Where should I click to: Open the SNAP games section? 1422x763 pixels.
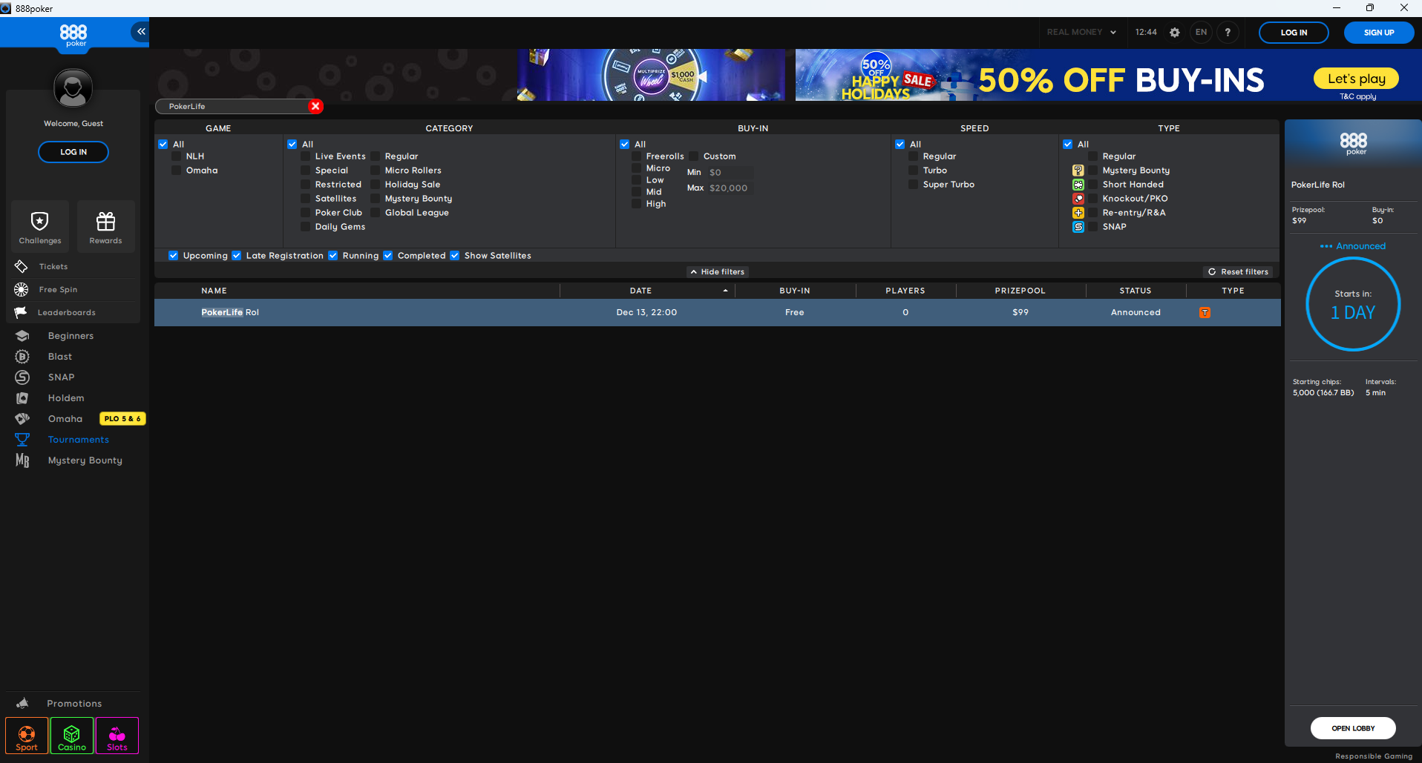(62, 377)
